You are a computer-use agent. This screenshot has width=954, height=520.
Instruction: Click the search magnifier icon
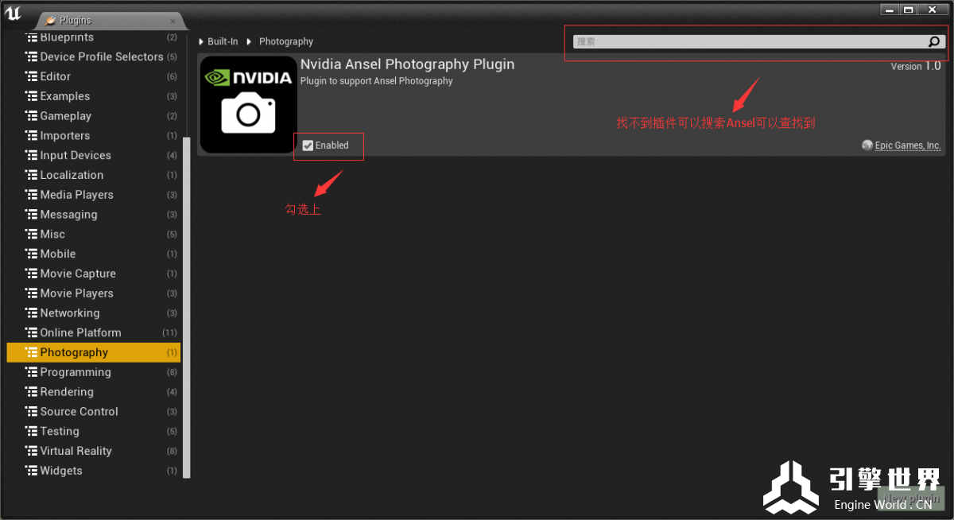pos(934,42)
